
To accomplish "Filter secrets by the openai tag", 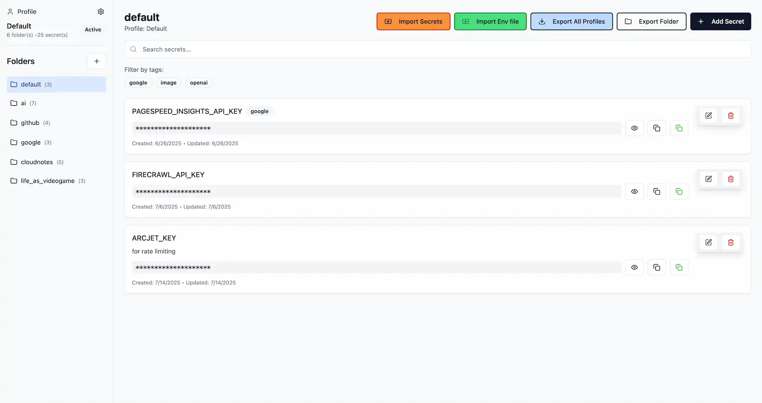I will 198,83.
